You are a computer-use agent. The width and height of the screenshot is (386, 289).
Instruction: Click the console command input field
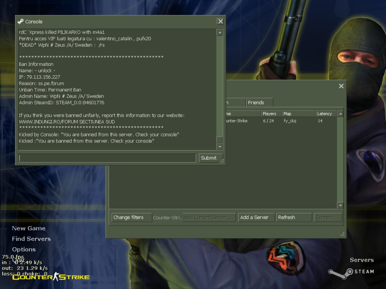107,158
